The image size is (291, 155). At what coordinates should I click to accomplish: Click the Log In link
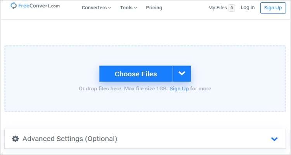coord(248,7)
